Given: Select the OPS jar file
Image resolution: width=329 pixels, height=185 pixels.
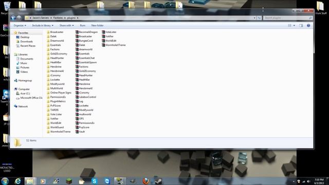Looking at the screenshot, I should pyautogui.click(x=80, y=119).
